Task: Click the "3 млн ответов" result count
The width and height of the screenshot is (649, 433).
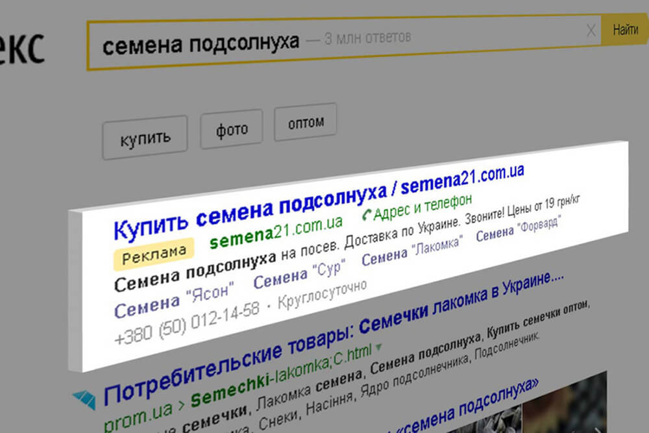Action: [367, 38]
